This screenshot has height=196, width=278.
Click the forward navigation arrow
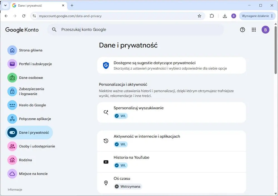point(15,16)
